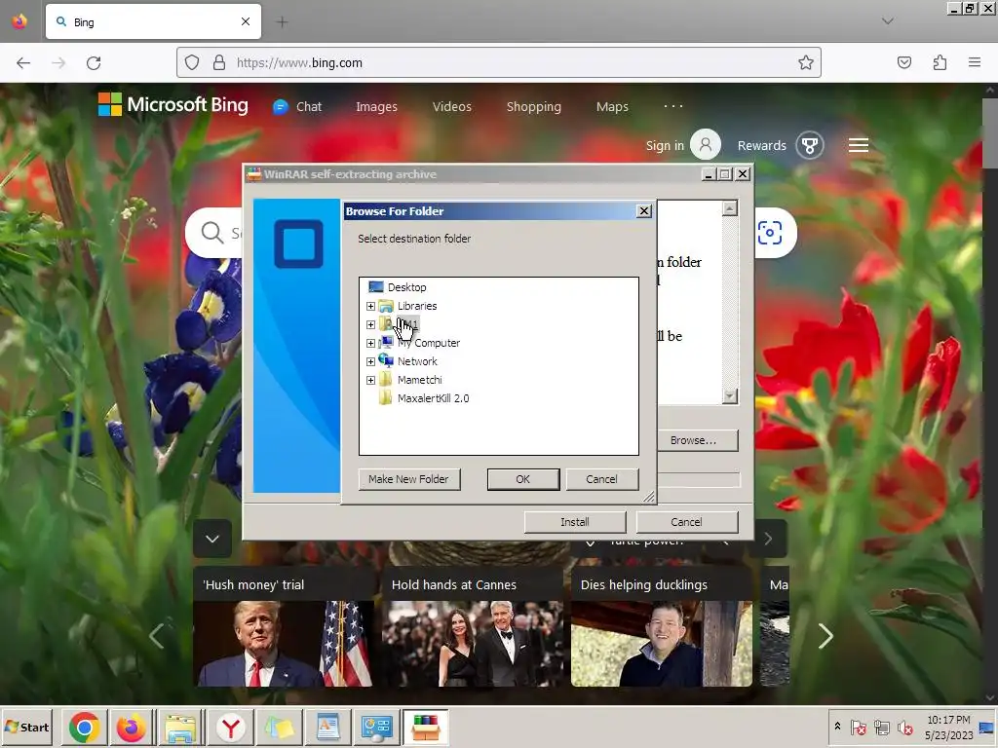
Task: Open Bing visual search camera icon
Action: pos(770,233)
